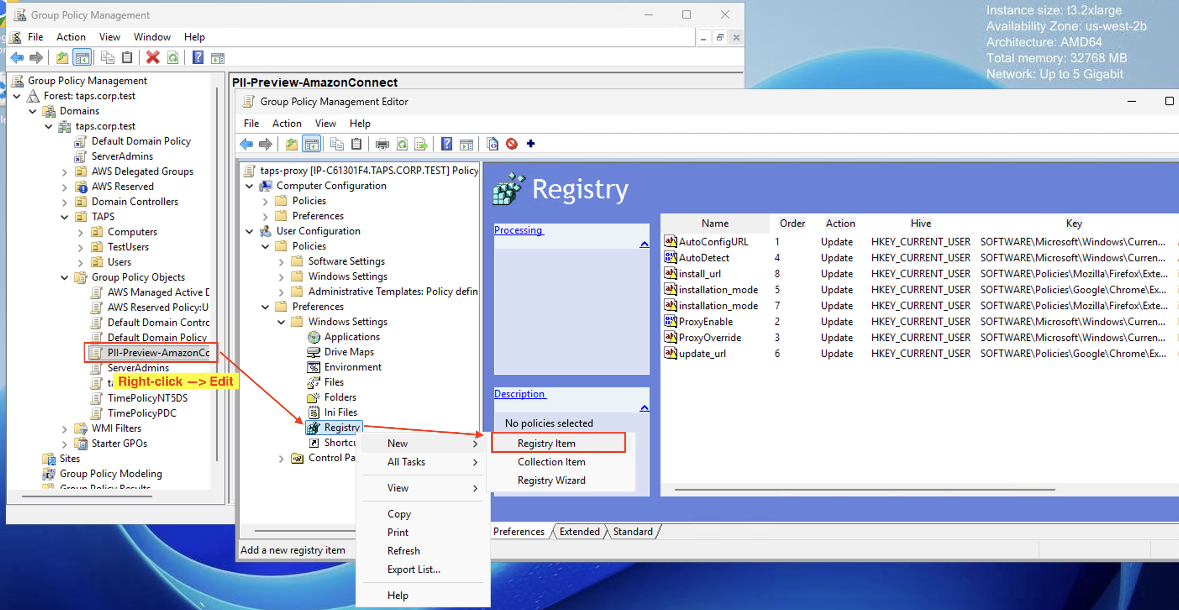
Task: Collapse User Configuration node
Action: pyautogui.click(x=250, y=231)
